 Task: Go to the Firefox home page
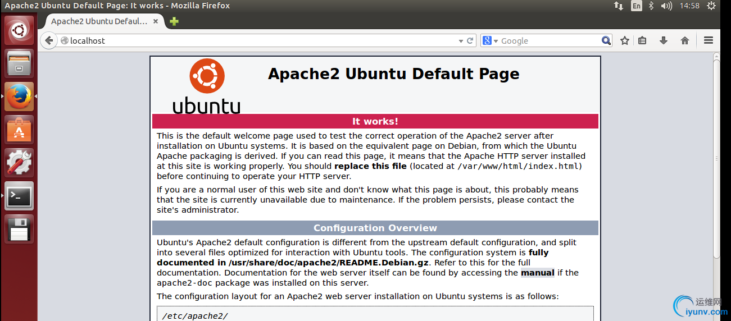click(684, 40)
